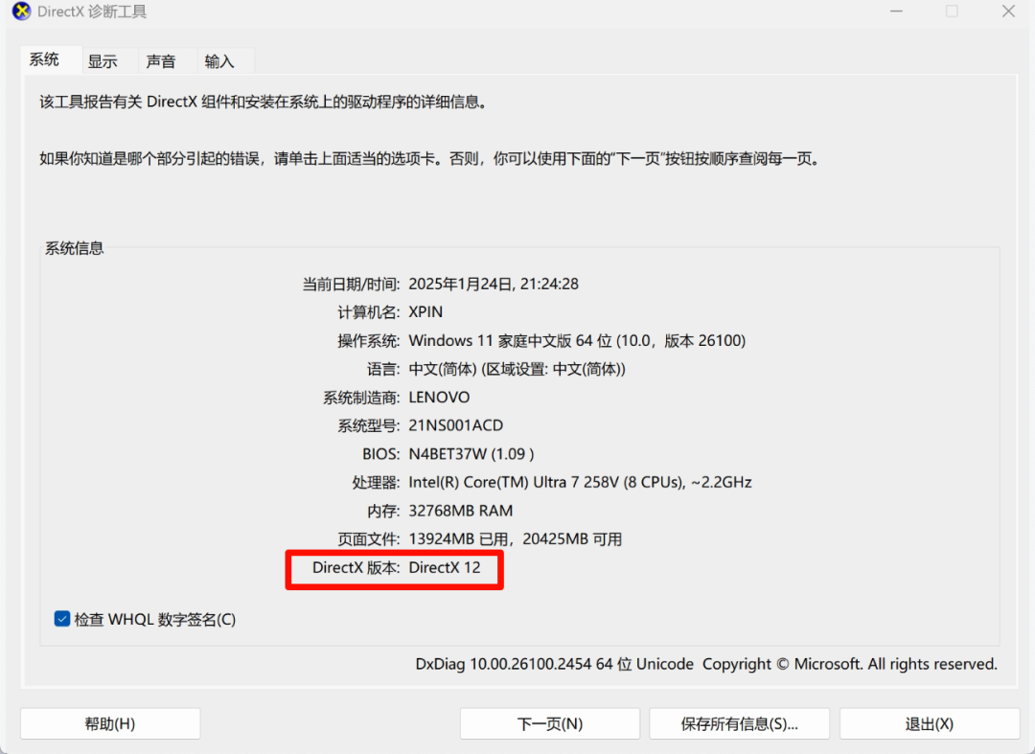Switch to the 显示 tab

pos(103,61)
